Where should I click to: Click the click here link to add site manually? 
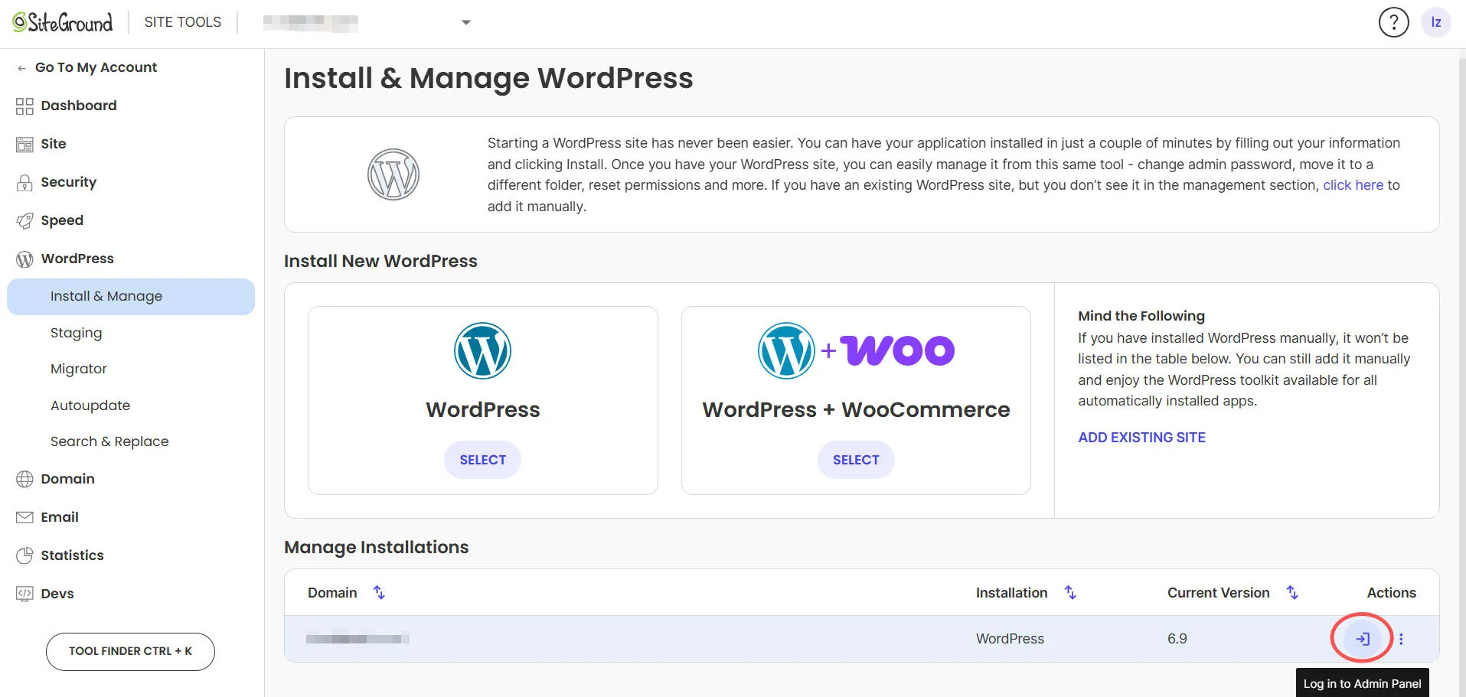[1352, 184]
